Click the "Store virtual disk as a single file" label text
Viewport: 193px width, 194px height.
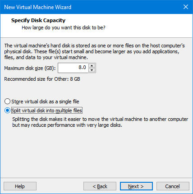(x=45, y=102)
